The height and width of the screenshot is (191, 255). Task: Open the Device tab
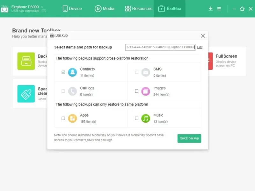tap(72, 9)
